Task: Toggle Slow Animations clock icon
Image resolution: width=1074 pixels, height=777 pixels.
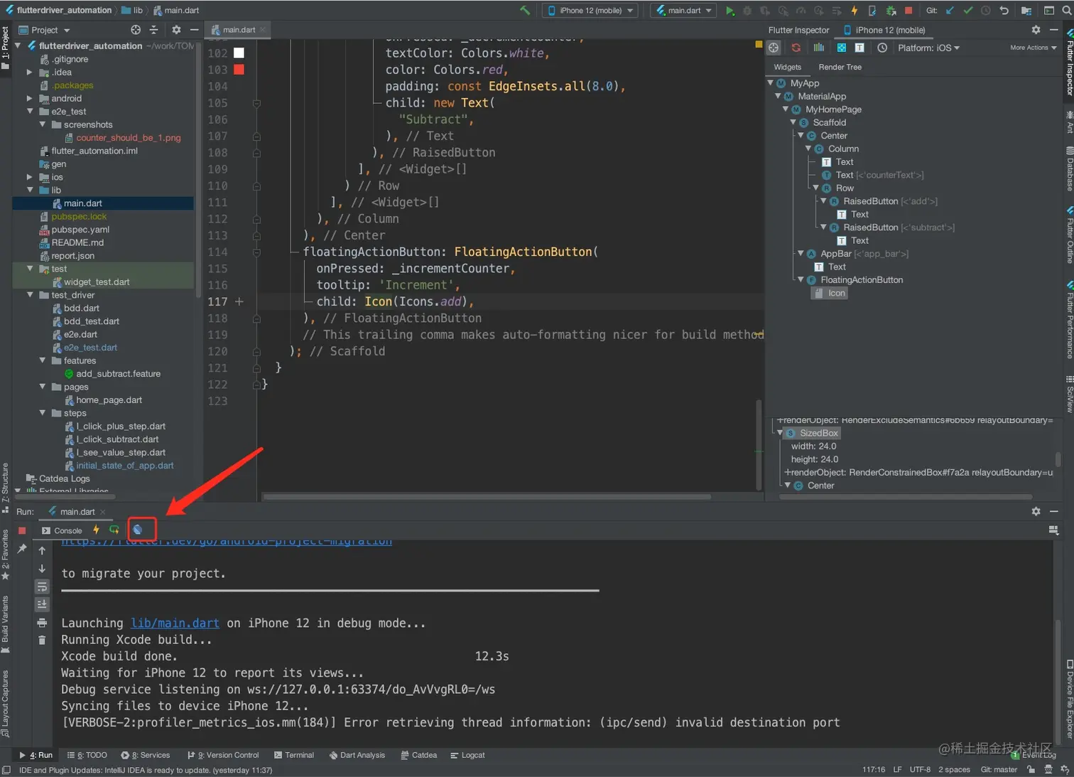Action: (x=882, y=48)
